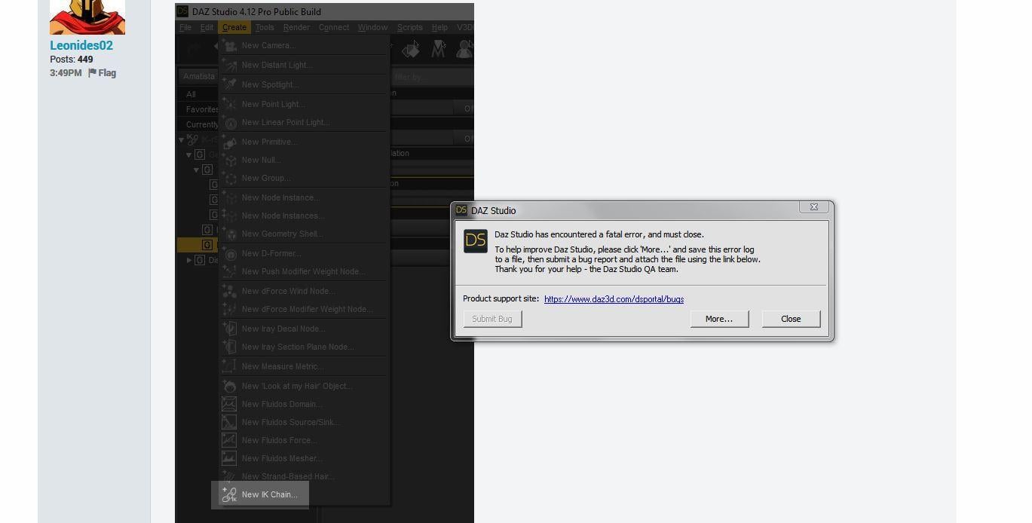Click the New IK Chain icon
The width and height of the screenshot is (1032, 523).
[x=230, y=494]
